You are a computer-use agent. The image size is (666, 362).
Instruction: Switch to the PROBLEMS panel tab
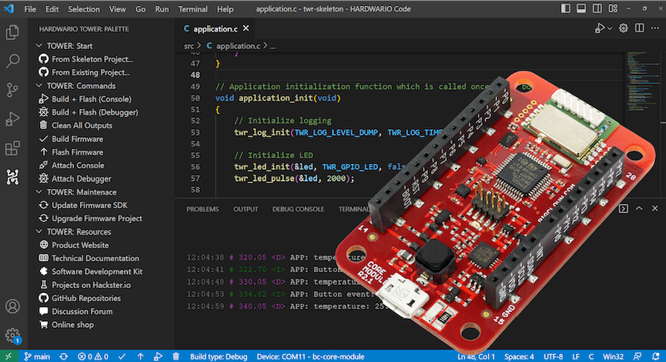tap(202, 209)
